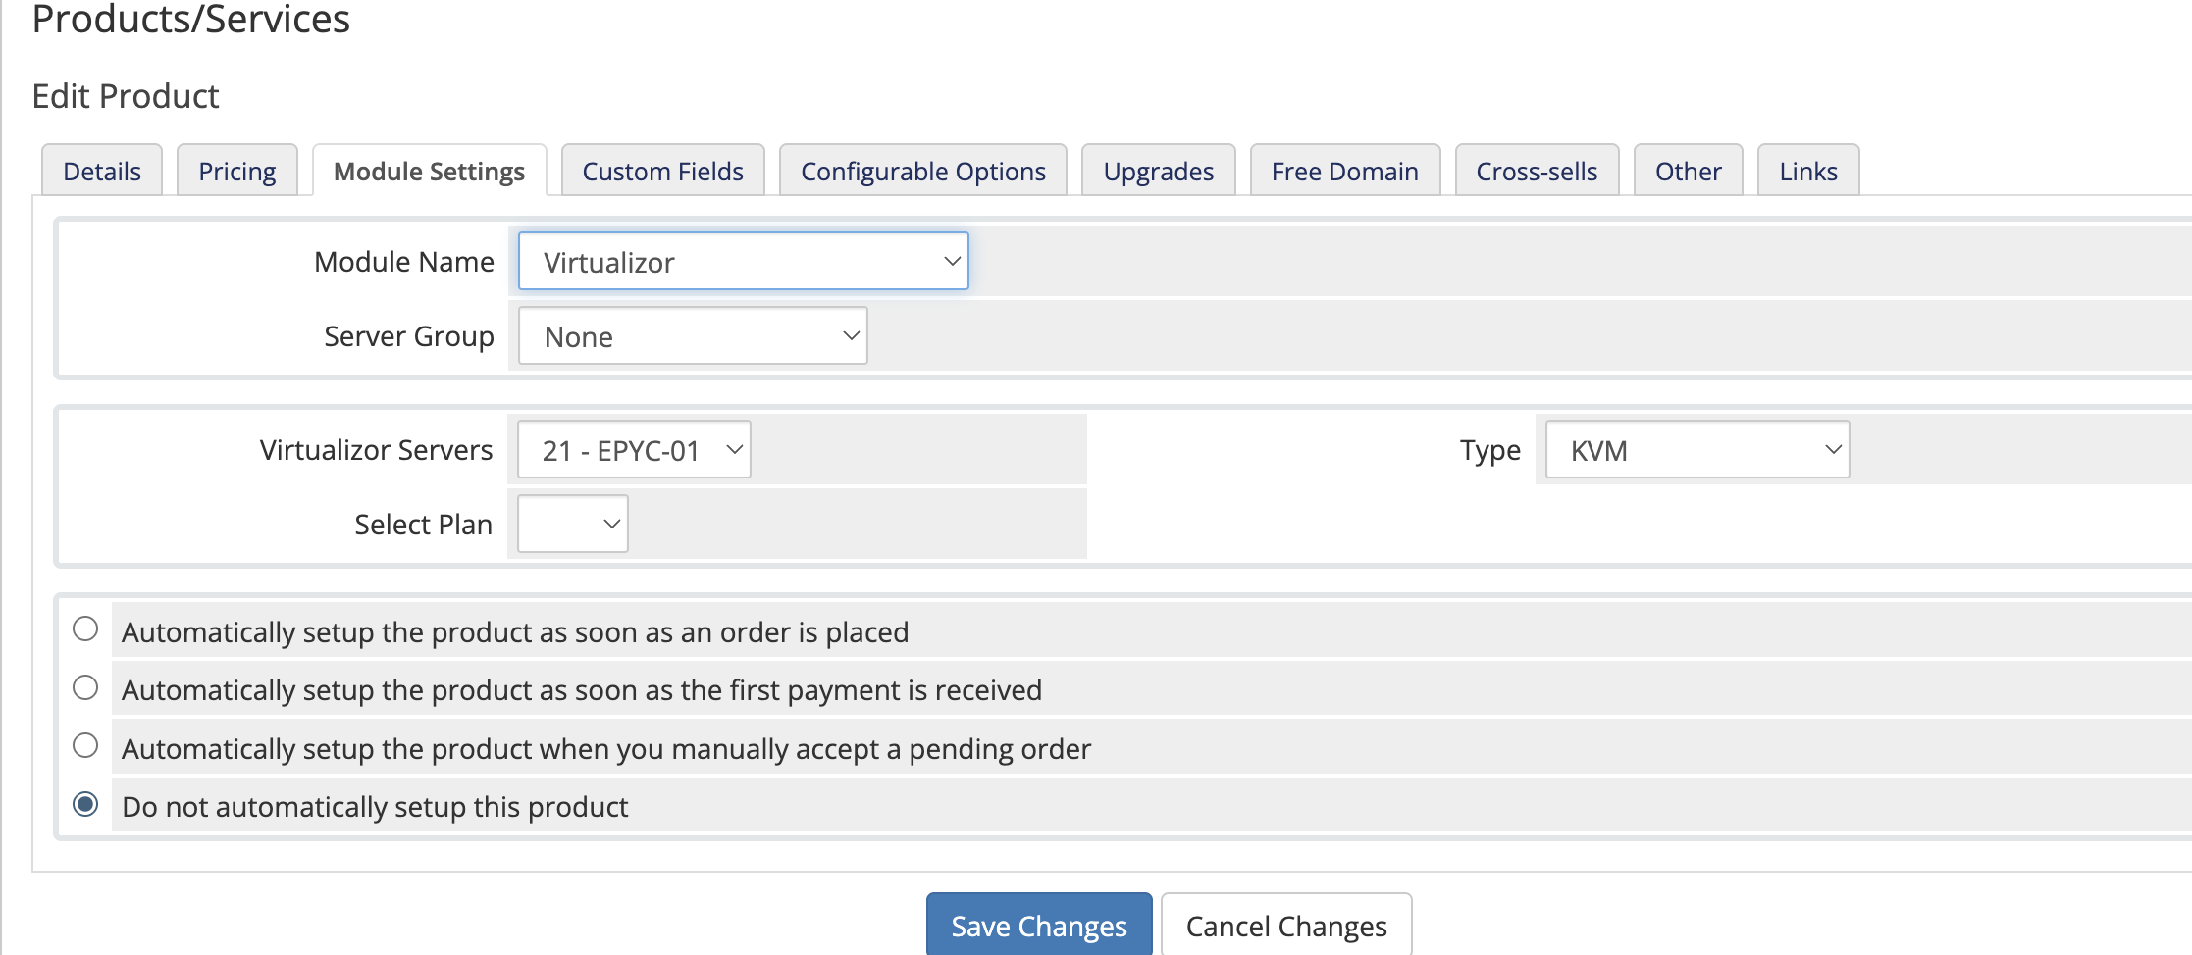
Task: Select the Module Settings tab
Action: [x=430, y=171]
